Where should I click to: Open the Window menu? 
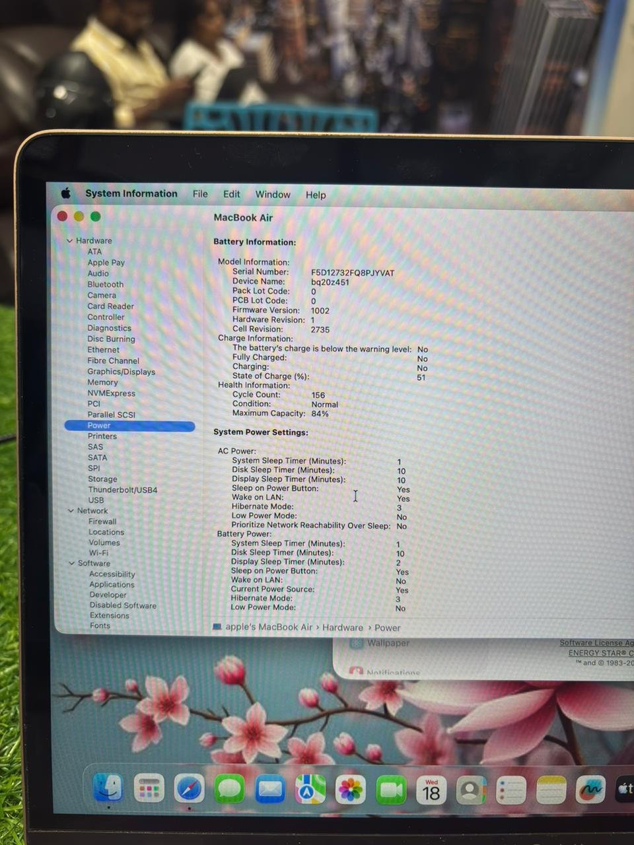pos(273,195)
